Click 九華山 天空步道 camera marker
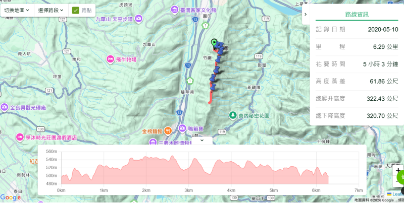Image resolution: width=404 pixels, height=203 pixels. pos(138,19)
